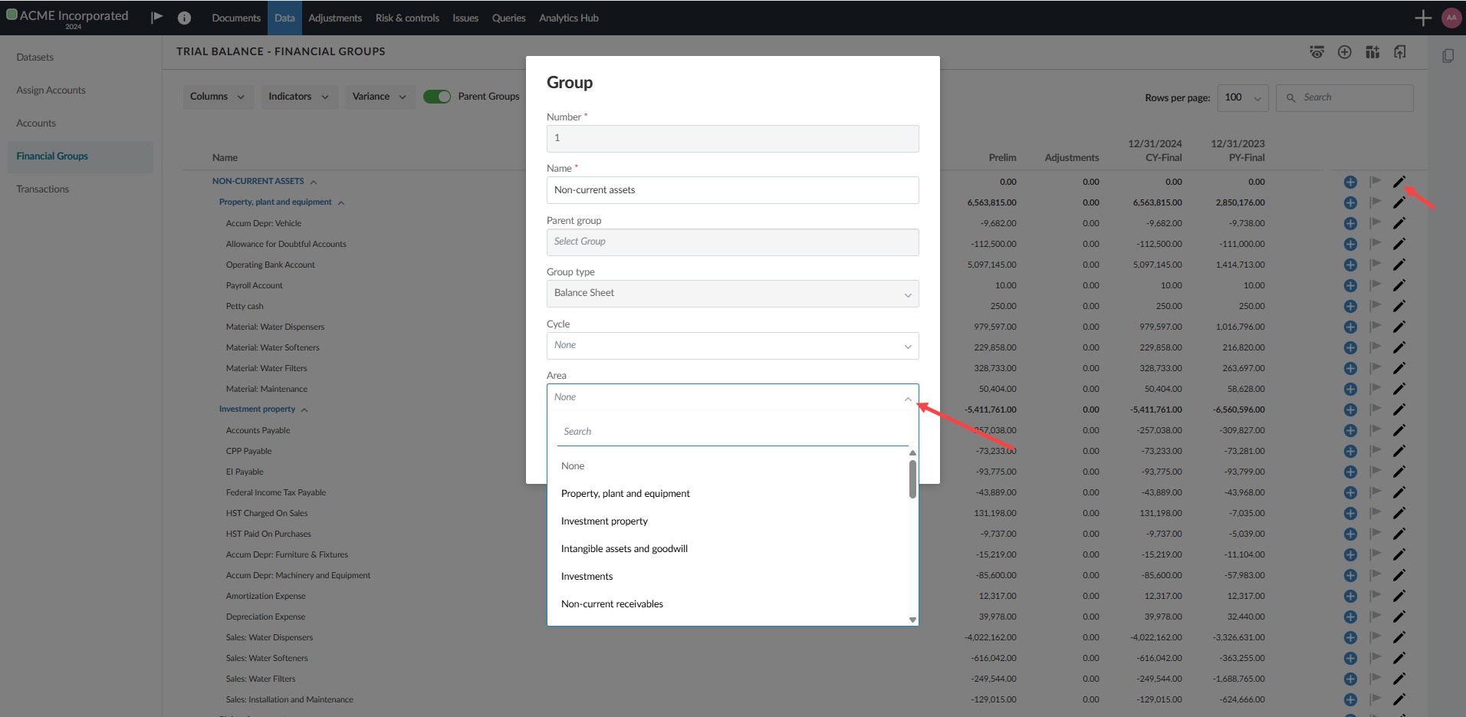This screenshot has height=717, width=1466.
Task: Click the copy pages icon at far right
Action: pyautogui.click(x=1448, y=55)
